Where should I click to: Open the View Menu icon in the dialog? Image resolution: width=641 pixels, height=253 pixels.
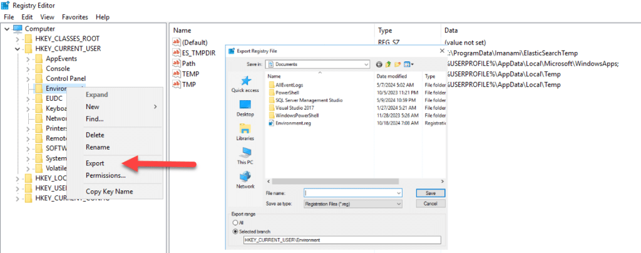tap(409, 64)
